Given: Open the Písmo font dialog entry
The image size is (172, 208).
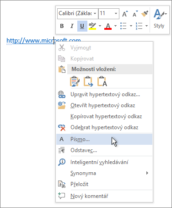Looking at the screenshot, I should coord(104,139).
